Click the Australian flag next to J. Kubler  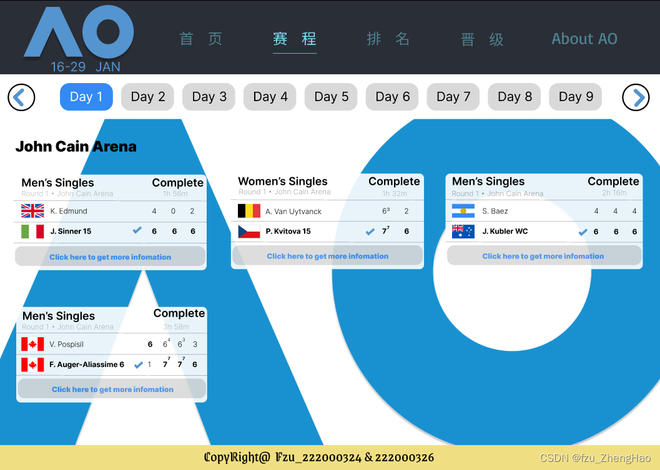463,232
